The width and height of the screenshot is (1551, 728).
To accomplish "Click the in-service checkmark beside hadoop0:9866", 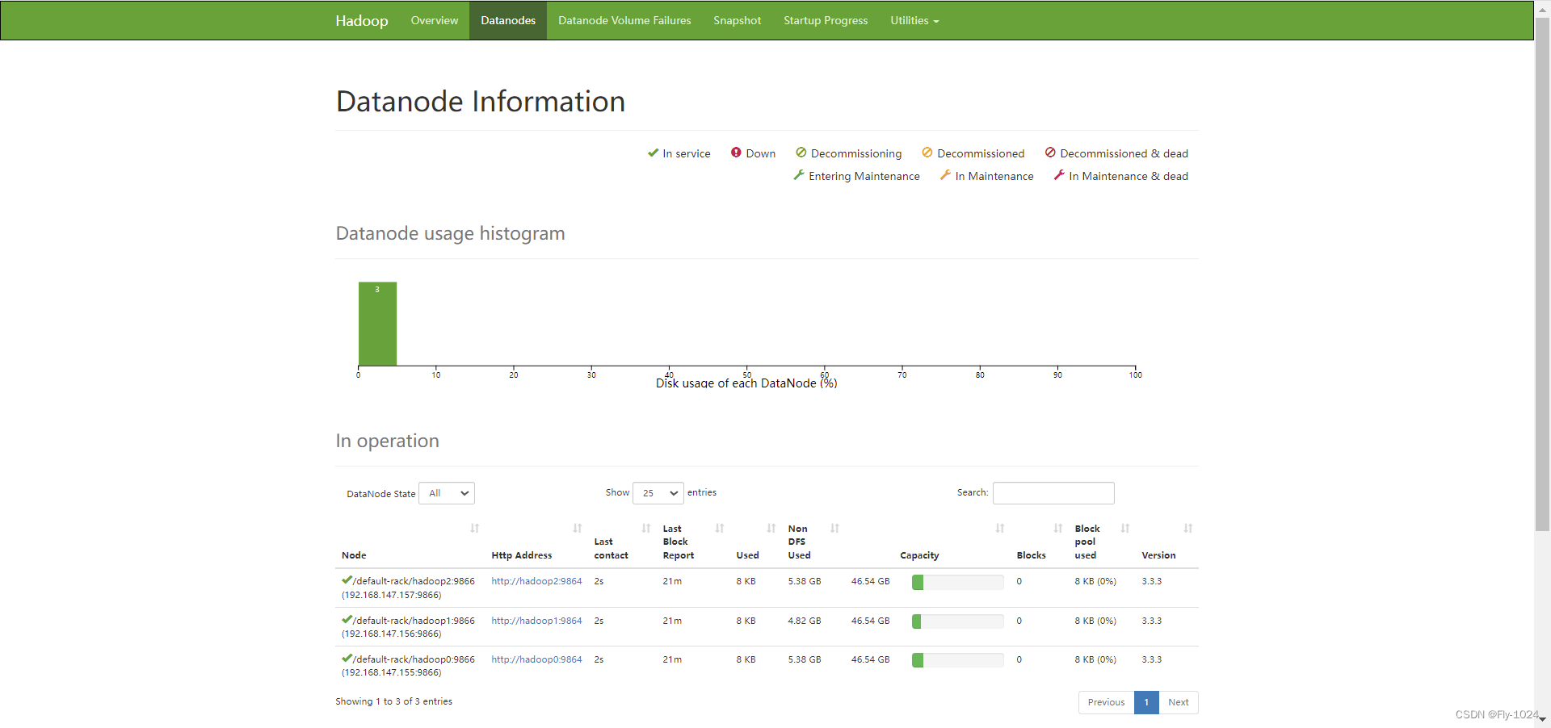I will click(x=347, y=659).
